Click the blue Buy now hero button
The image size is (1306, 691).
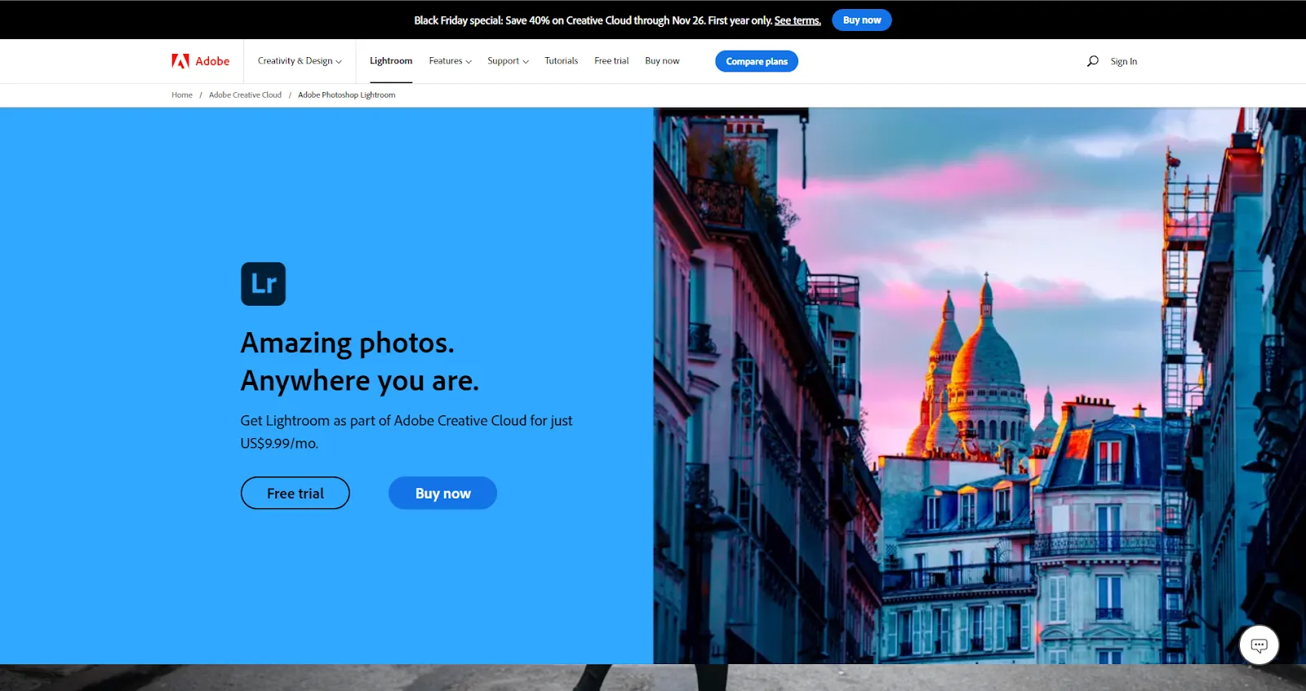pos(442,493)
